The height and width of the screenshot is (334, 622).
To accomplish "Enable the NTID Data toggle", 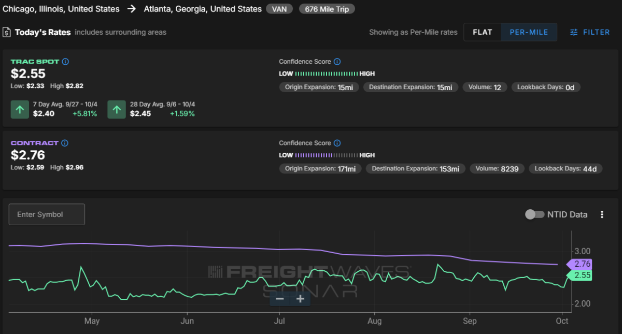I will click(534, 214).
